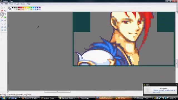The height and width of the screenshot is (100, 178).
Task: Pick the Rectangle shape tool
Action: (2, 27)
